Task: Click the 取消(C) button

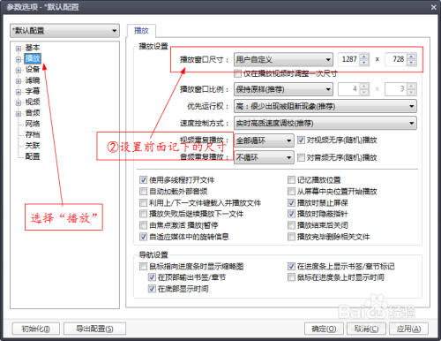Action: pos(366,329)
